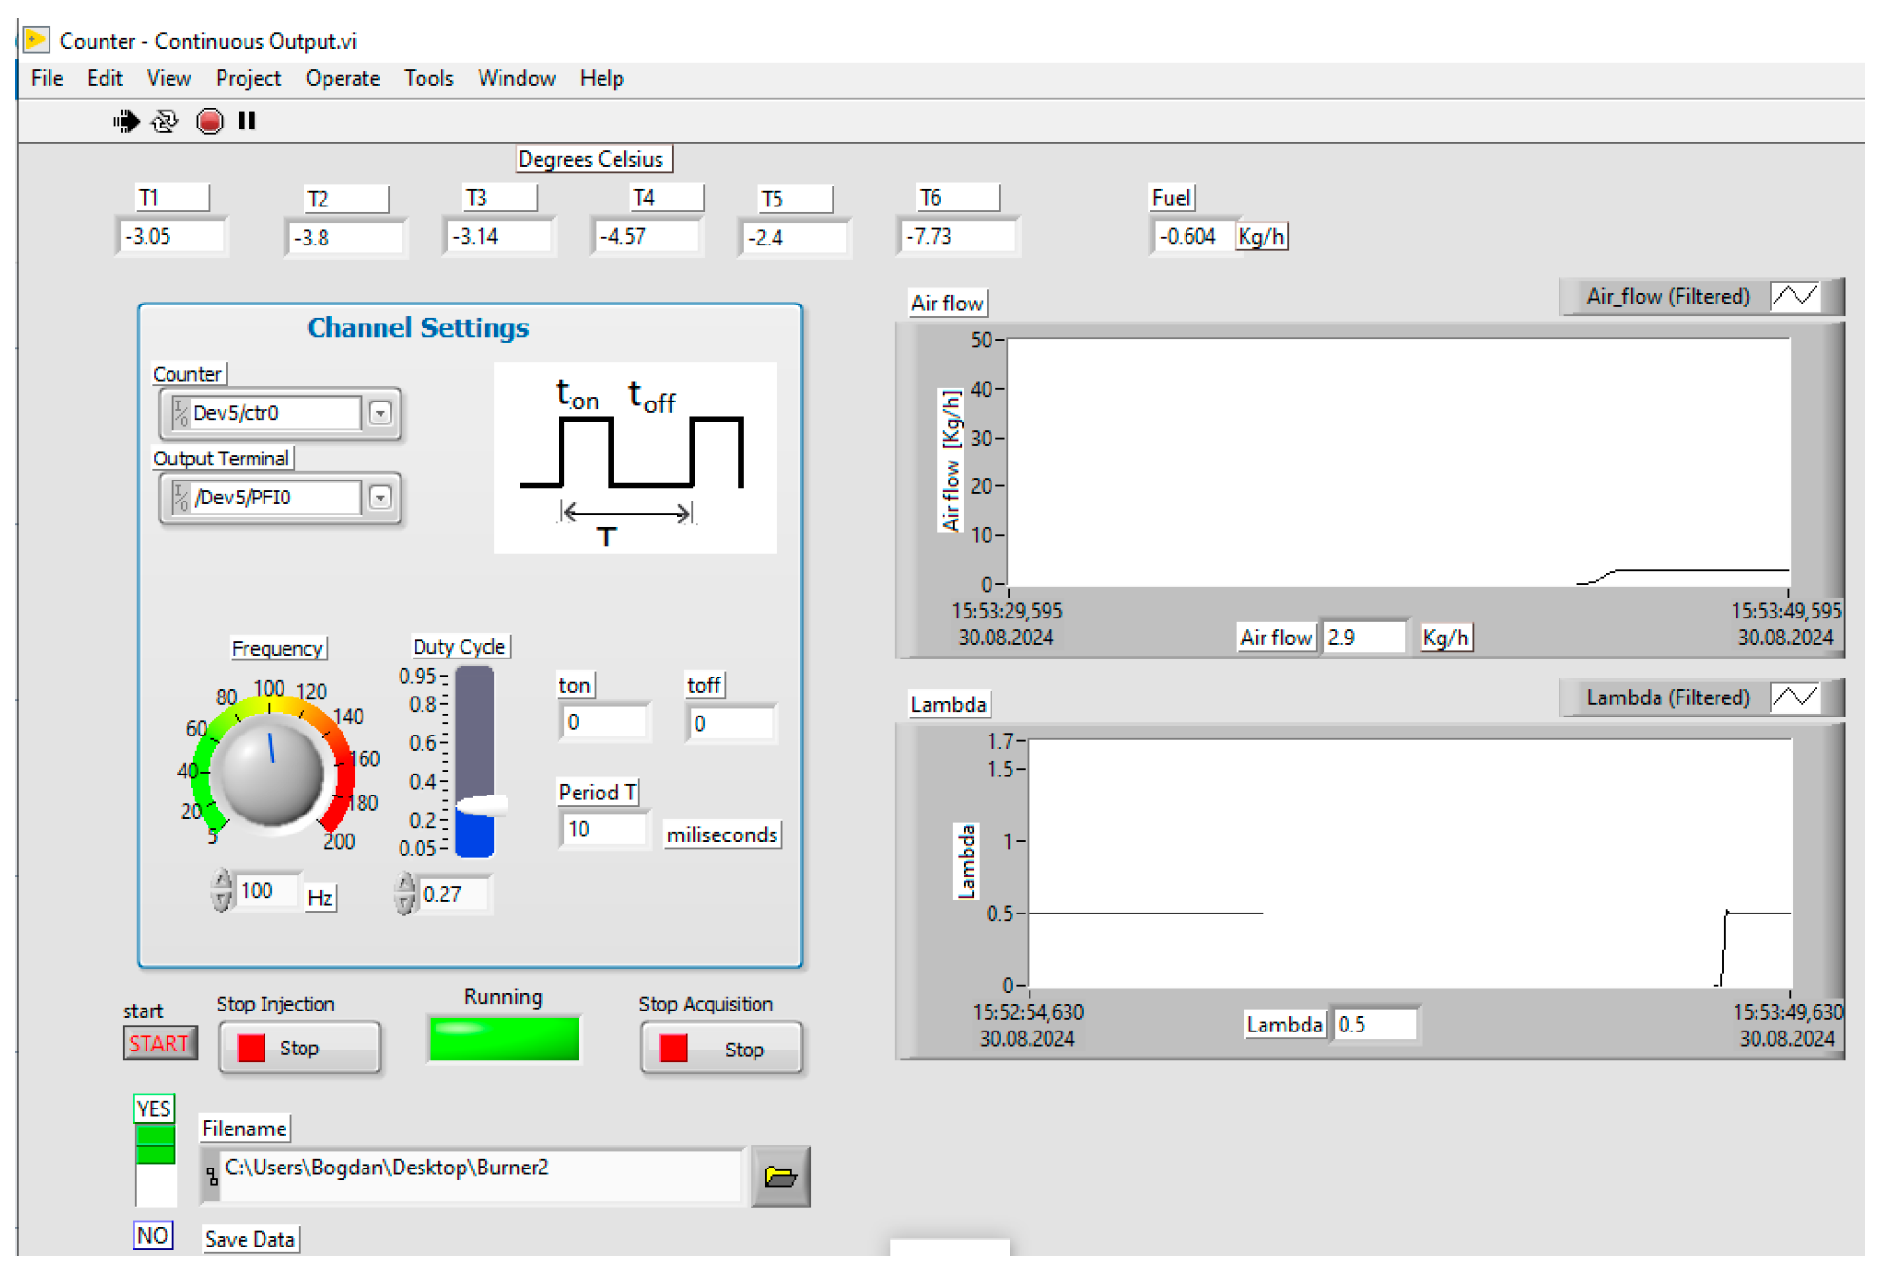Click the Run arrow toolbar icon
Screen dimensions: 1883x1276
126,122
